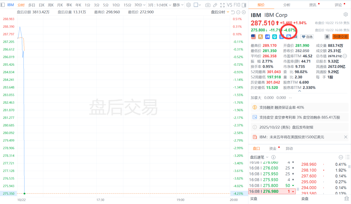Open the drawing pencil tool
The image size is (351, 204).
(215, 5)
